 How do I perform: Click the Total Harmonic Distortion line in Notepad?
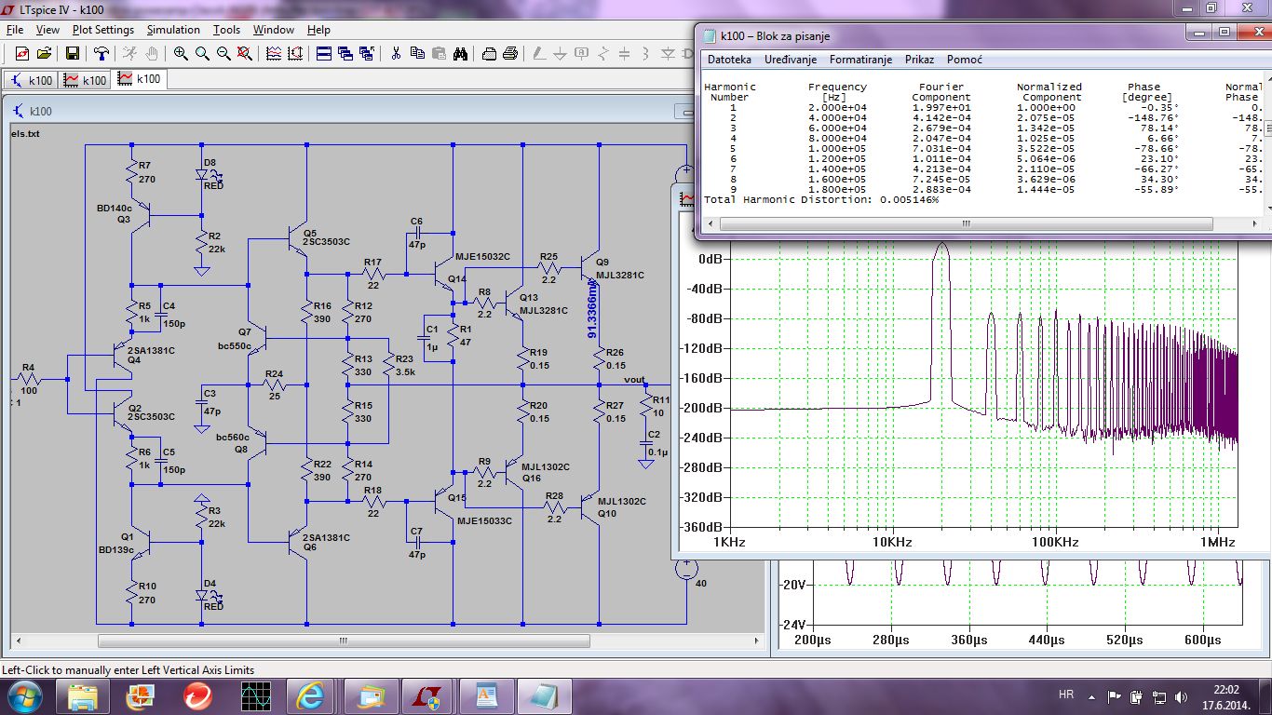821,200
